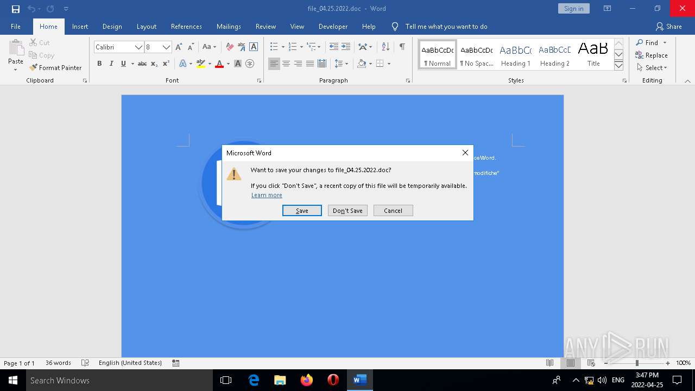This screenshot has height=391, width=695.
Task: Click the Align Right icon
Action: [298, 64]
